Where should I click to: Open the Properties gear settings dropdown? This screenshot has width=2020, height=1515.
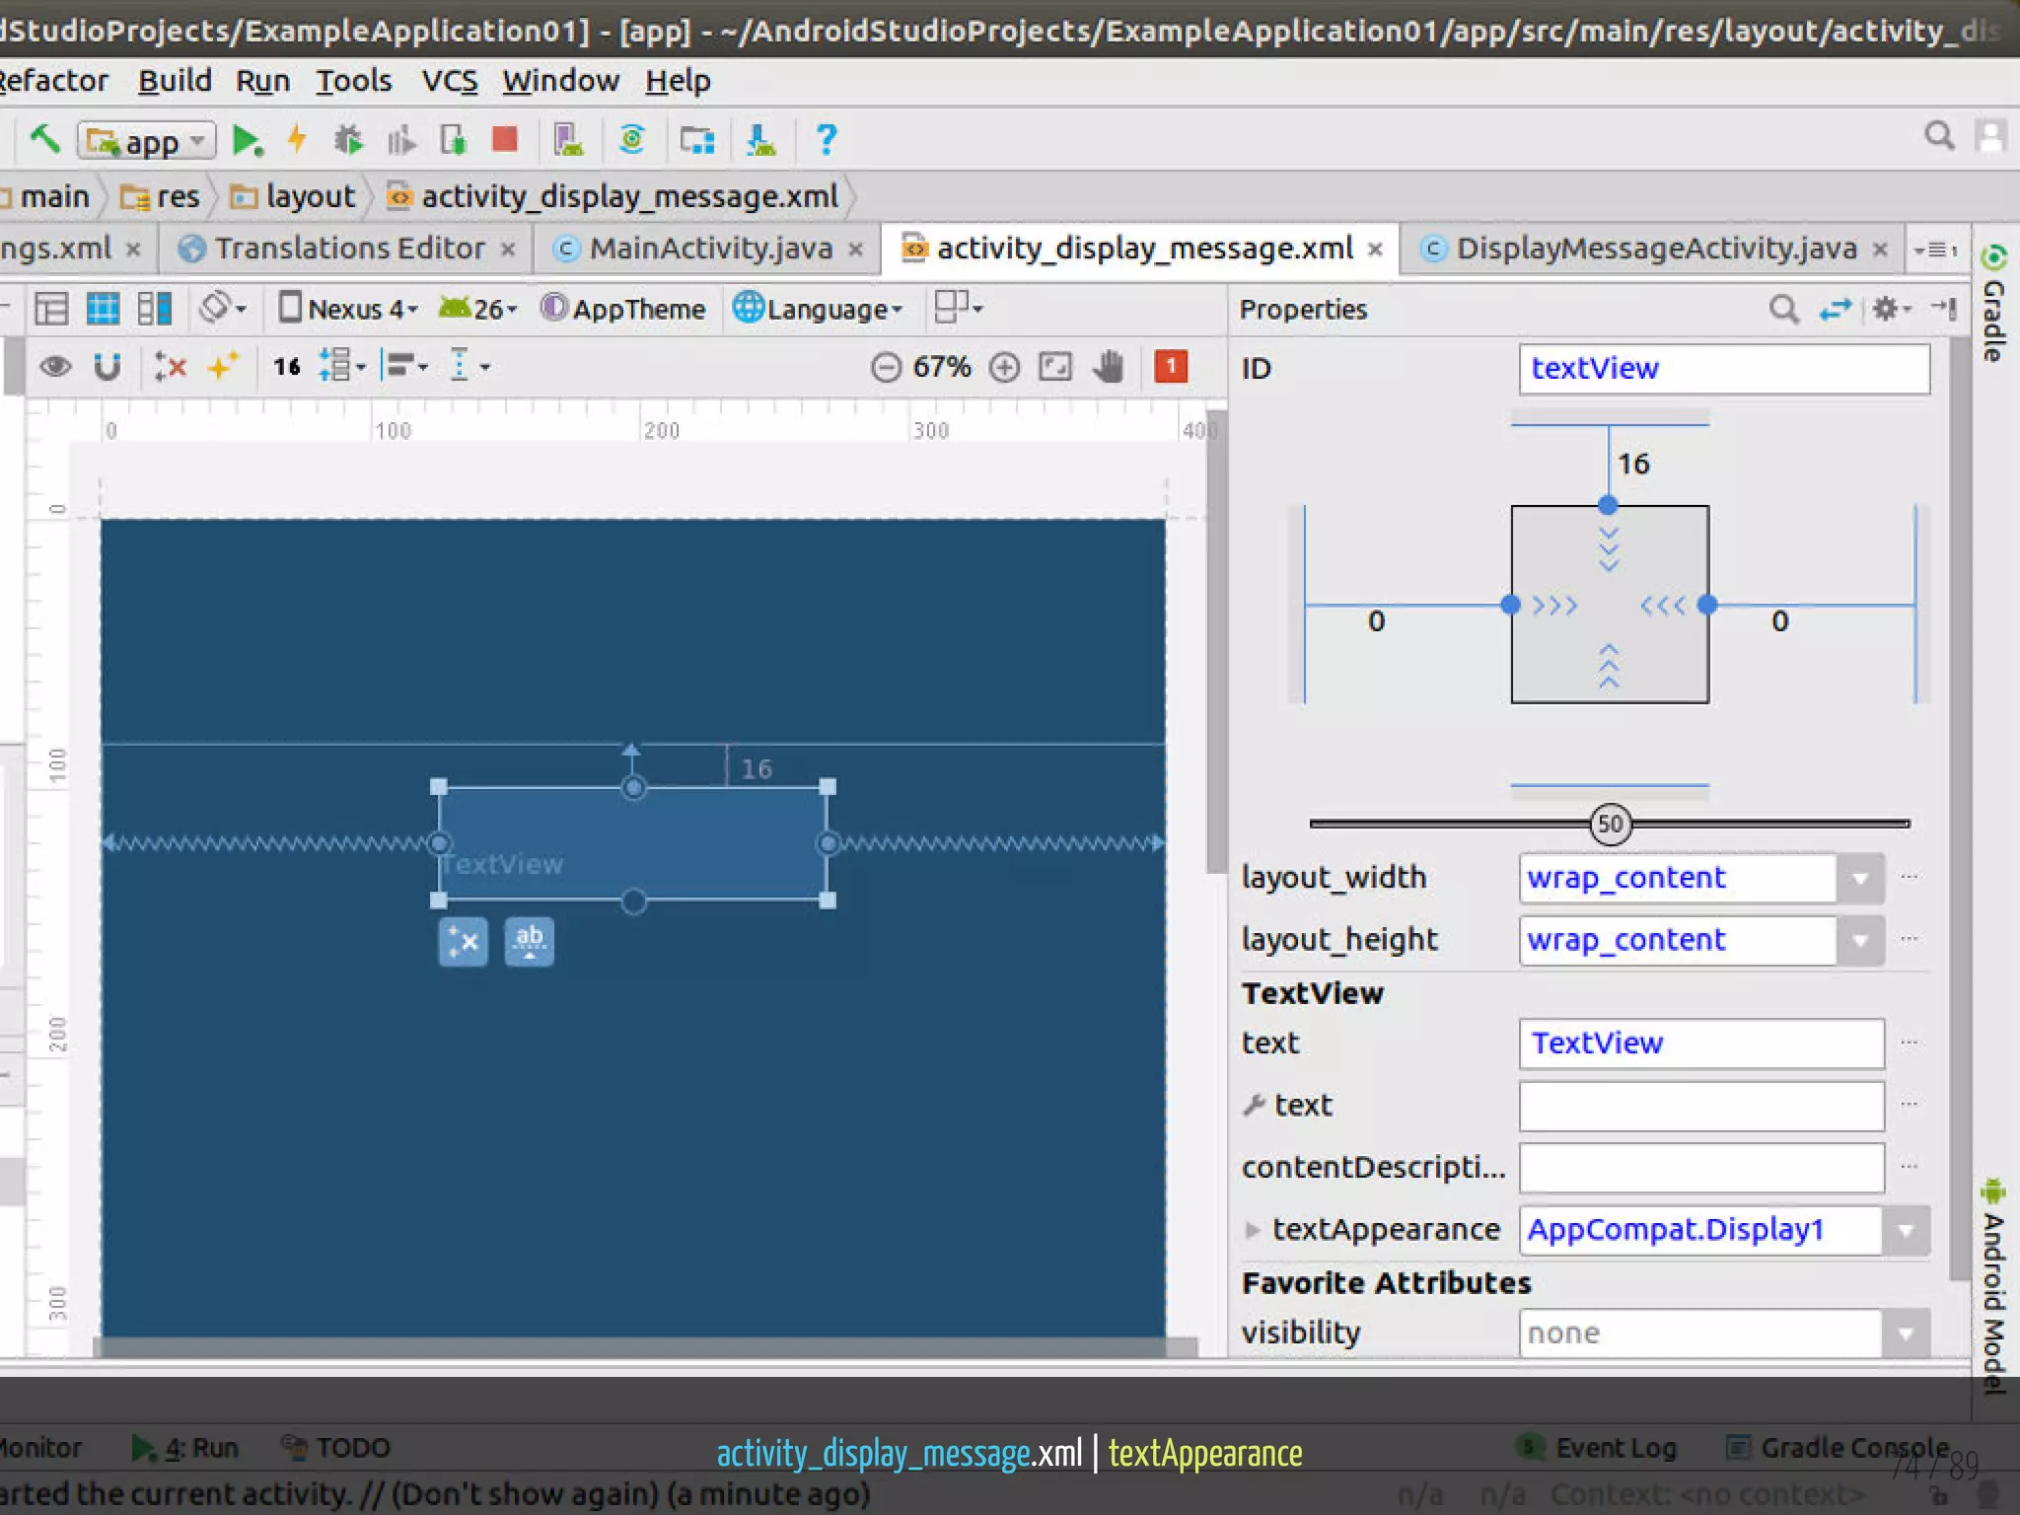click(x=1892, y=309)
